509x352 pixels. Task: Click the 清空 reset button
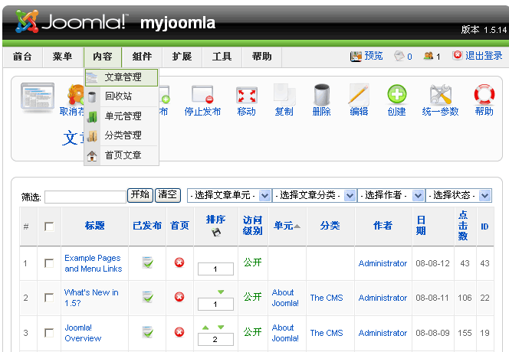pyautogui.click(x=168, y=195)
